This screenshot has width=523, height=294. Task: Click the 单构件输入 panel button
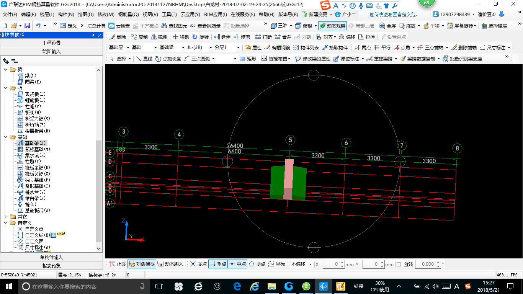click(52, 257)
